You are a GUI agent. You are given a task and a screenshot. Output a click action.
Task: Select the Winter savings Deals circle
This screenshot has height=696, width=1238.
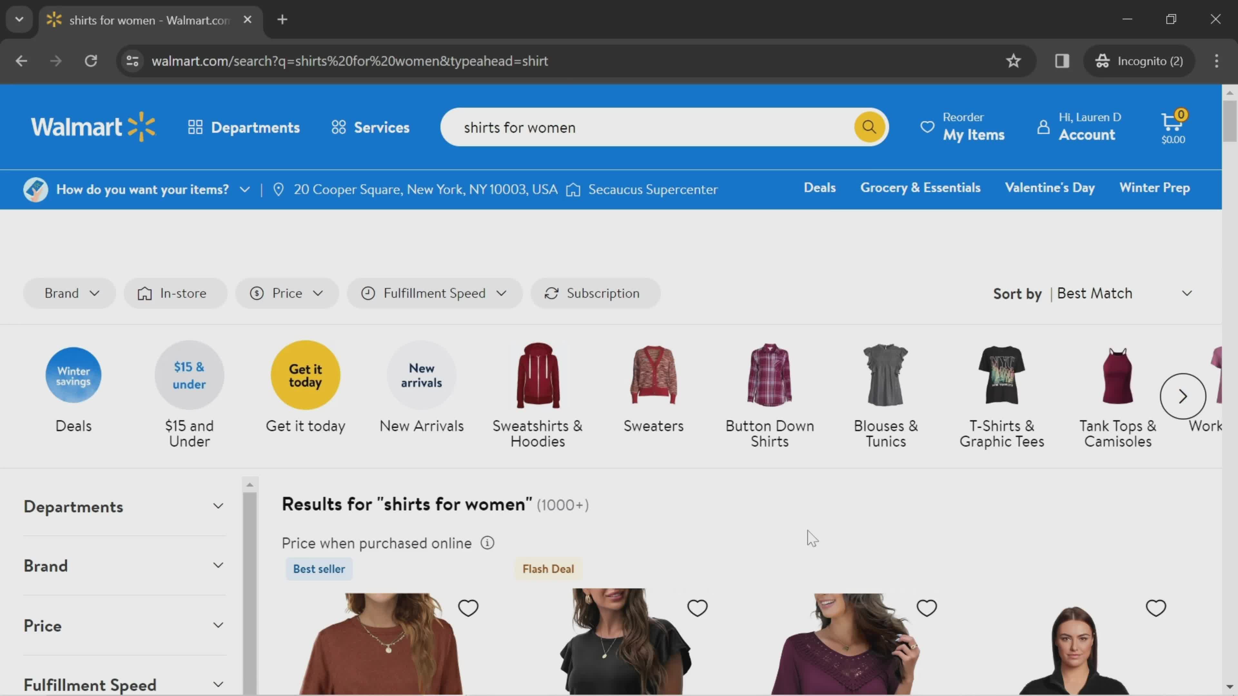pos(74,375)
